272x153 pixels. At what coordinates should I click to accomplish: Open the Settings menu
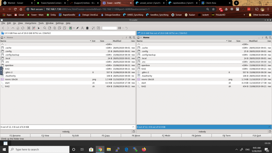point(60,23)
